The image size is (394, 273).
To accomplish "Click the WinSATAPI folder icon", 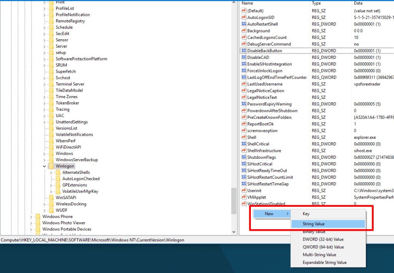I will pyautogui.click(x=51, y=197).
